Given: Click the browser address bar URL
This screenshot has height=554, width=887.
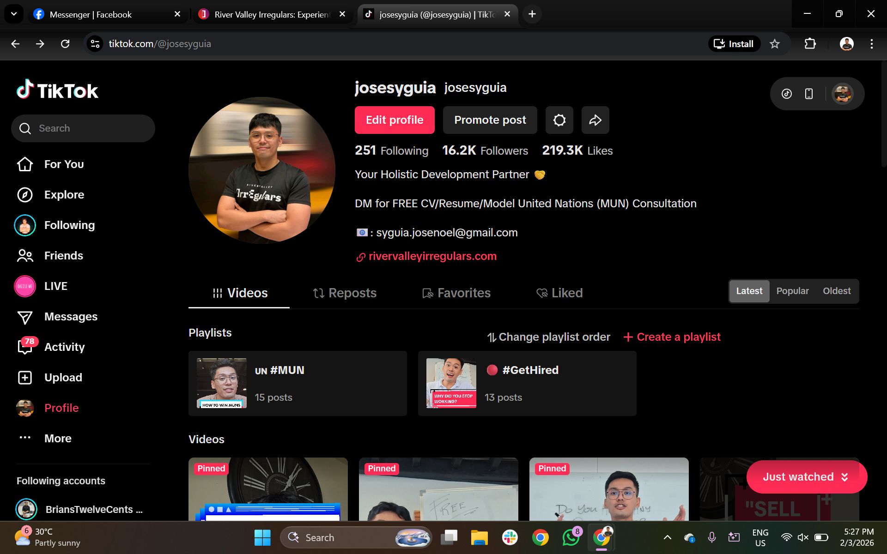Looking at the screenshot, I should click(x=160, y=44).
